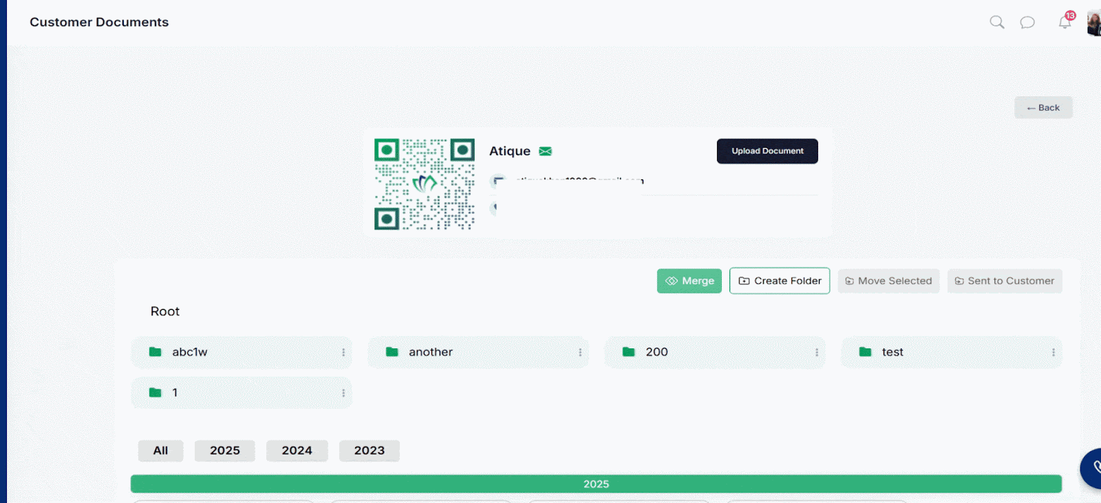Open options menu for abc1w folder
Image resolution: width=1101 pixels, height=503 pixels.
pos(343,353)
